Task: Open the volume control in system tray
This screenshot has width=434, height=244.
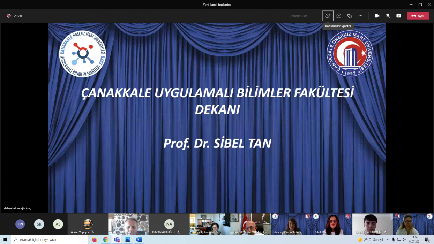Action: (405, 239)
